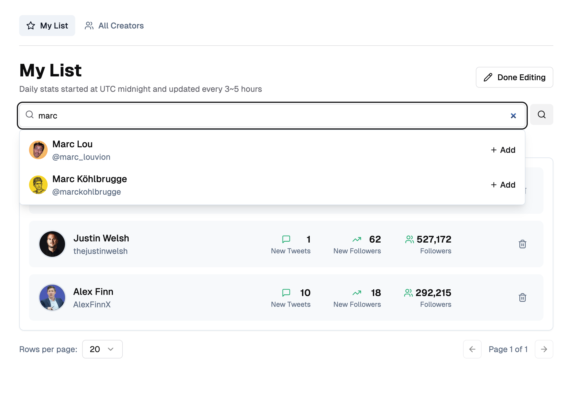Open Alex Finn's profile picture

(x=52, y=297)
